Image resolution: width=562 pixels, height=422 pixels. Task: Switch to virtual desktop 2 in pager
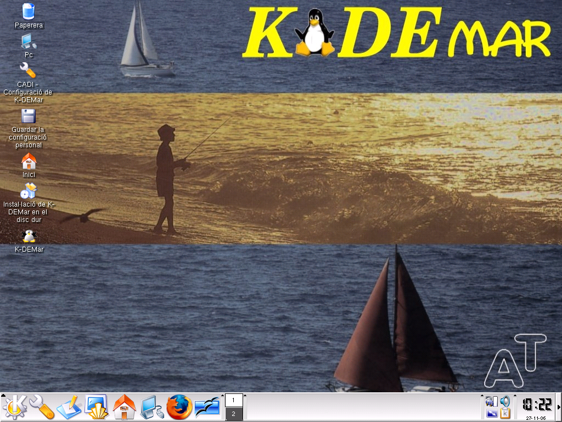coord(234,414)
